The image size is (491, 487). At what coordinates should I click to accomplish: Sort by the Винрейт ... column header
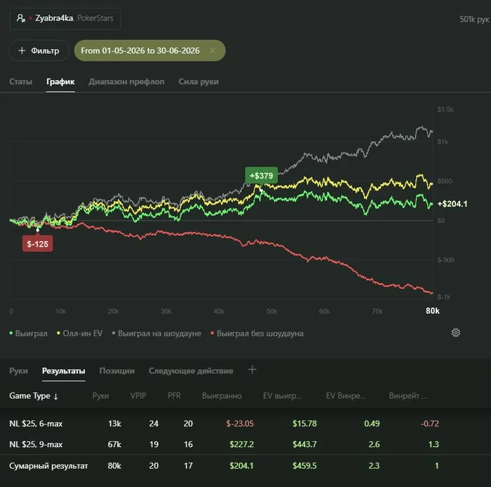[408, 396]
